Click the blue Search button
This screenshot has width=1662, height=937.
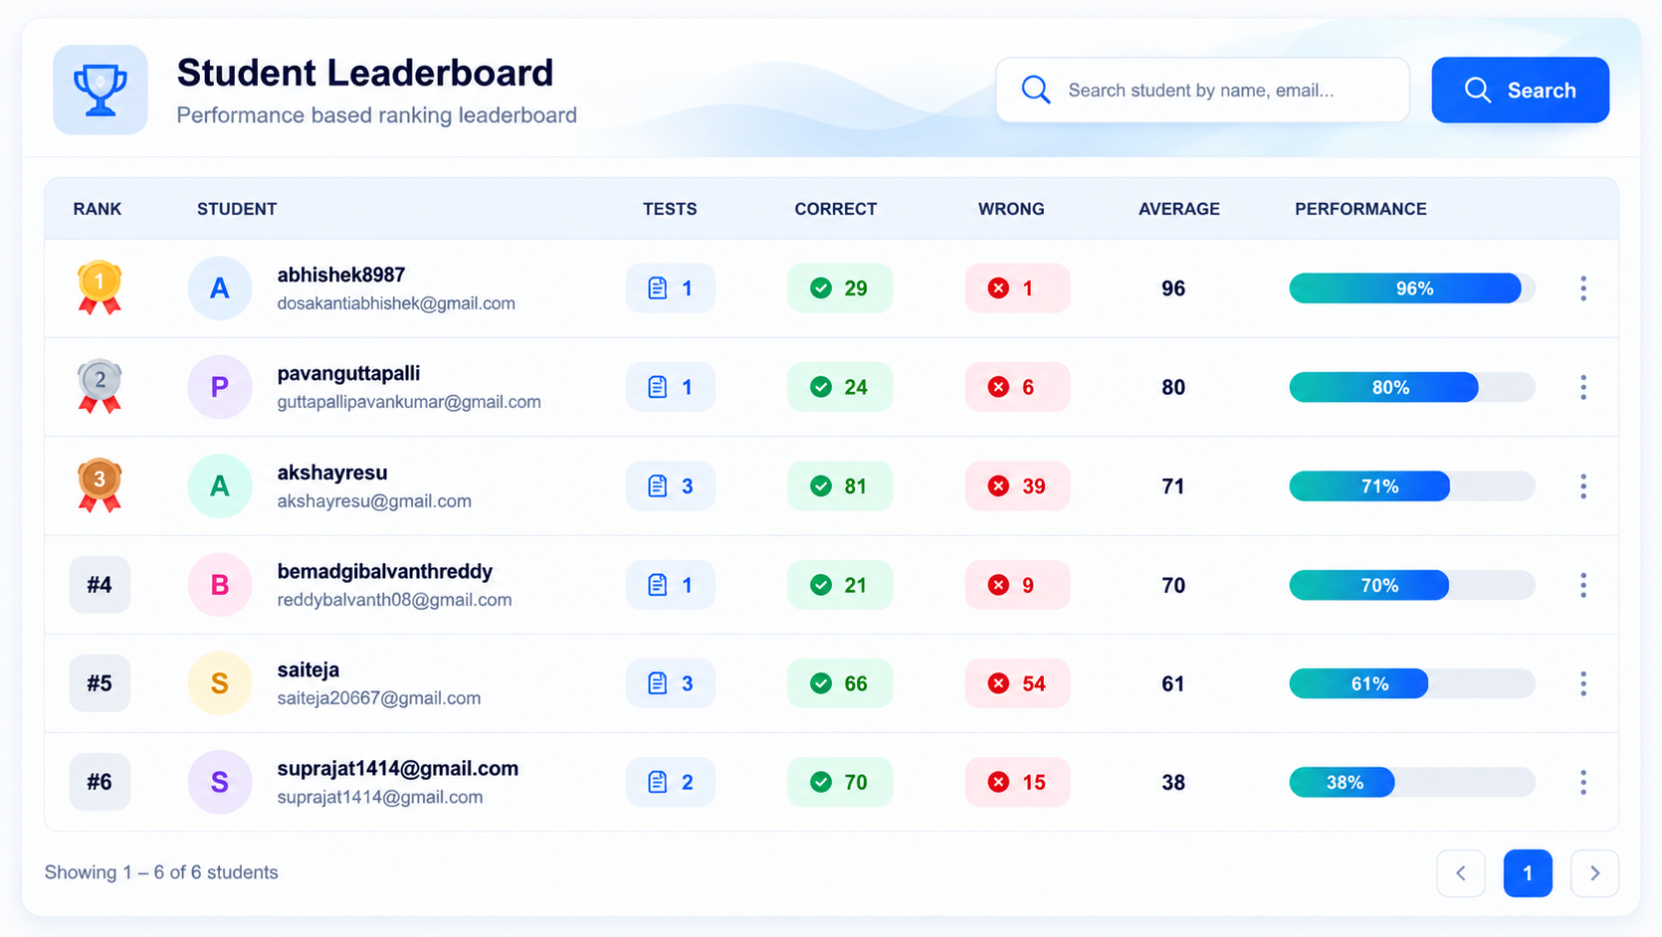[1520, 90]
